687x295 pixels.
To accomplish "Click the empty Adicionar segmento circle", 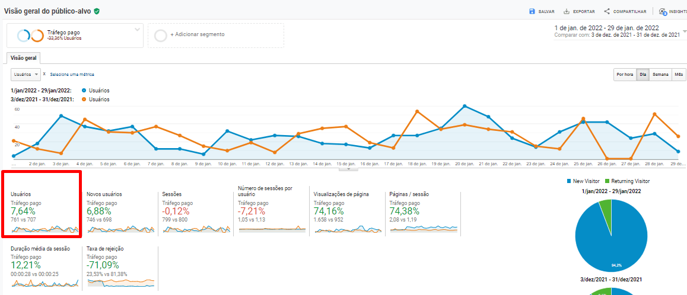I will pos(160,36).
